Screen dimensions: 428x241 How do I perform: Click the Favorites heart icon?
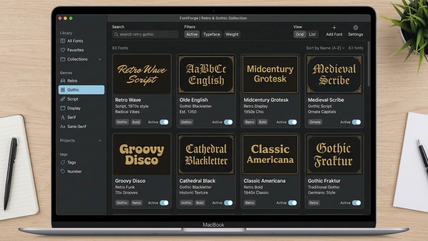click(63, 50)
